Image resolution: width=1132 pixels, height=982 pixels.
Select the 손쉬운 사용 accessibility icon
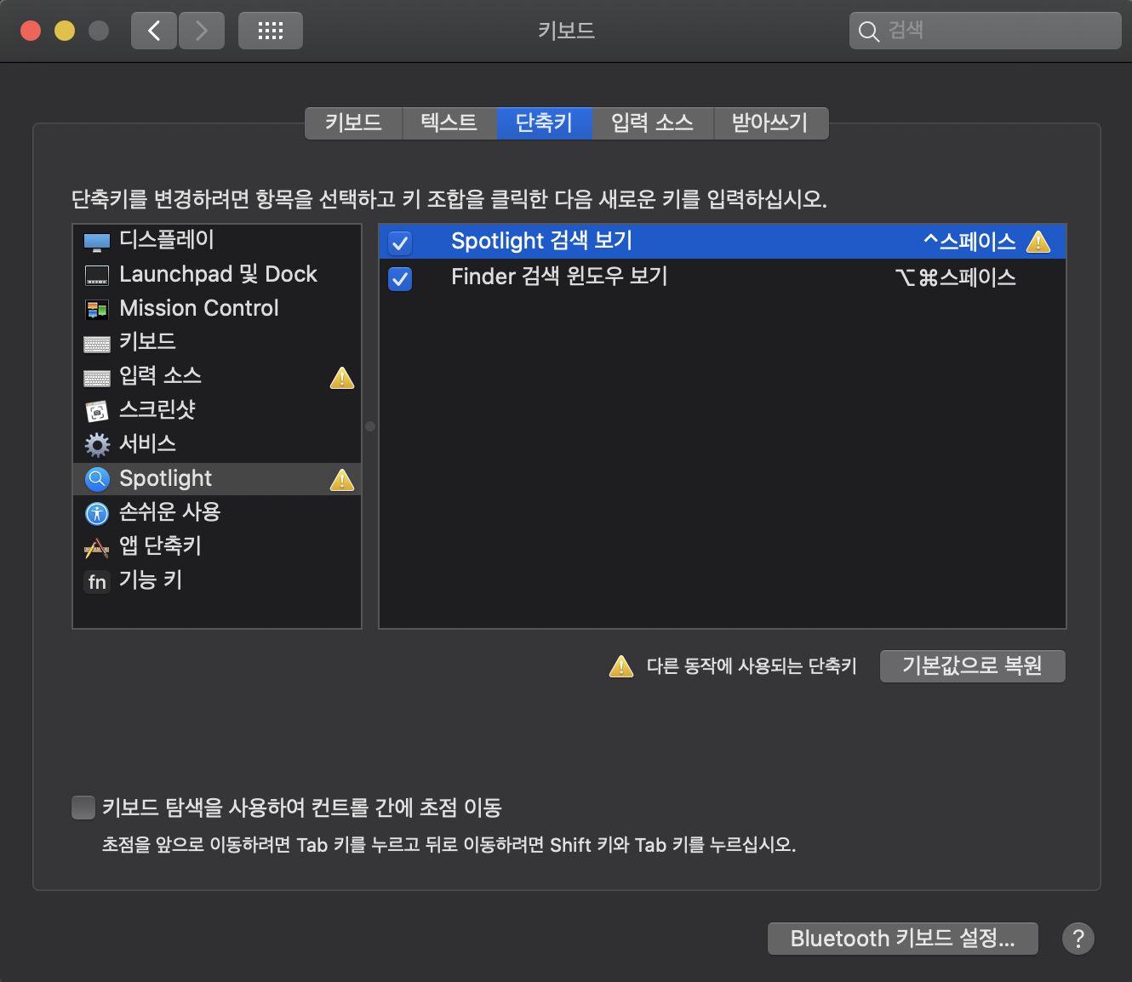(x=97, y=513)
